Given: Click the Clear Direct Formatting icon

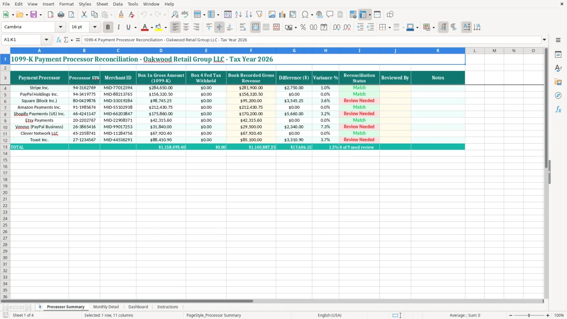Looking at the screenshot, I should pos(131,15).
